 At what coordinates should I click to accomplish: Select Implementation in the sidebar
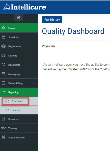(19, 137)
